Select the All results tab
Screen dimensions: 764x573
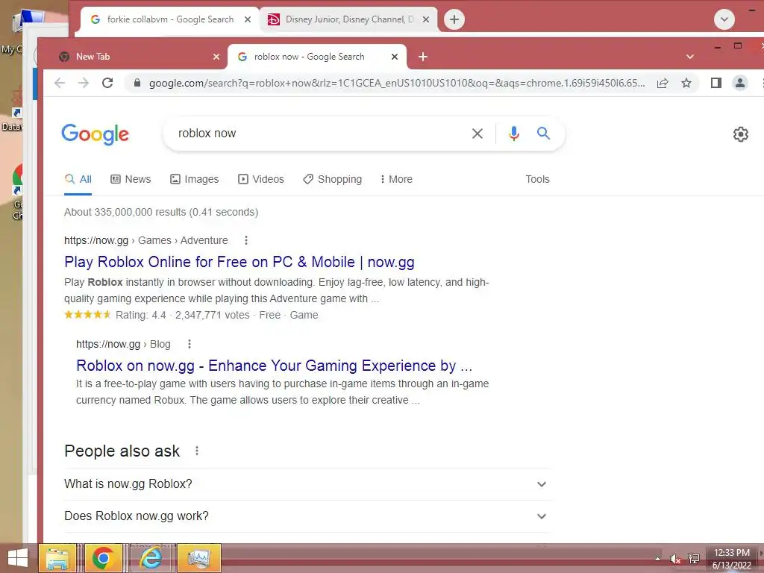[78, 179]
